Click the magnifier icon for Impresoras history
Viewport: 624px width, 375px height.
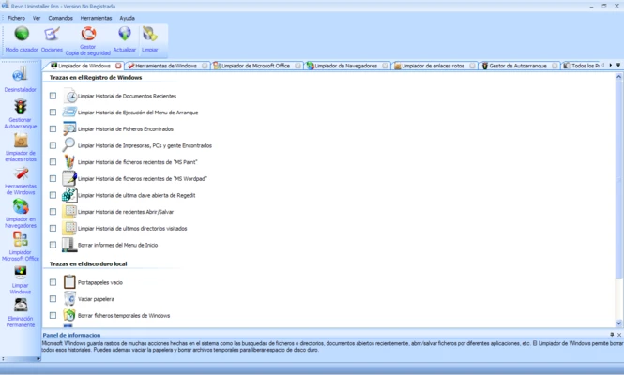pyautogui.click(x=68, y=144)
